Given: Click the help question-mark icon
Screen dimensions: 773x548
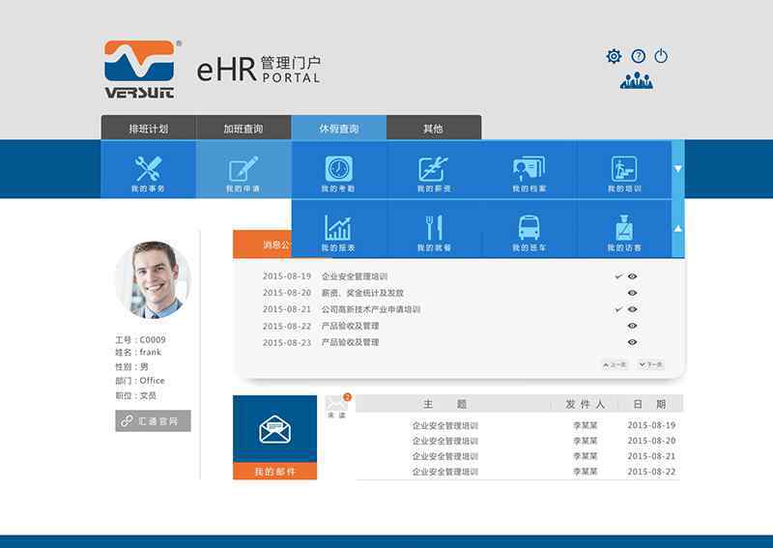Looking at the screenshot, I should pyautogui.click(x=639, y=56).
